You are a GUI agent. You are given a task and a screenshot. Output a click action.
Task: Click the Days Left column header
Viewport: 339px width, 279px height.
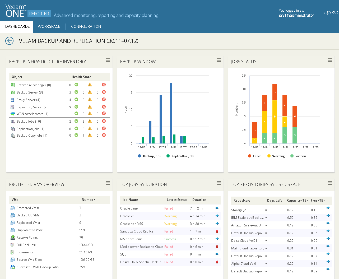click(x=274, y=201)
